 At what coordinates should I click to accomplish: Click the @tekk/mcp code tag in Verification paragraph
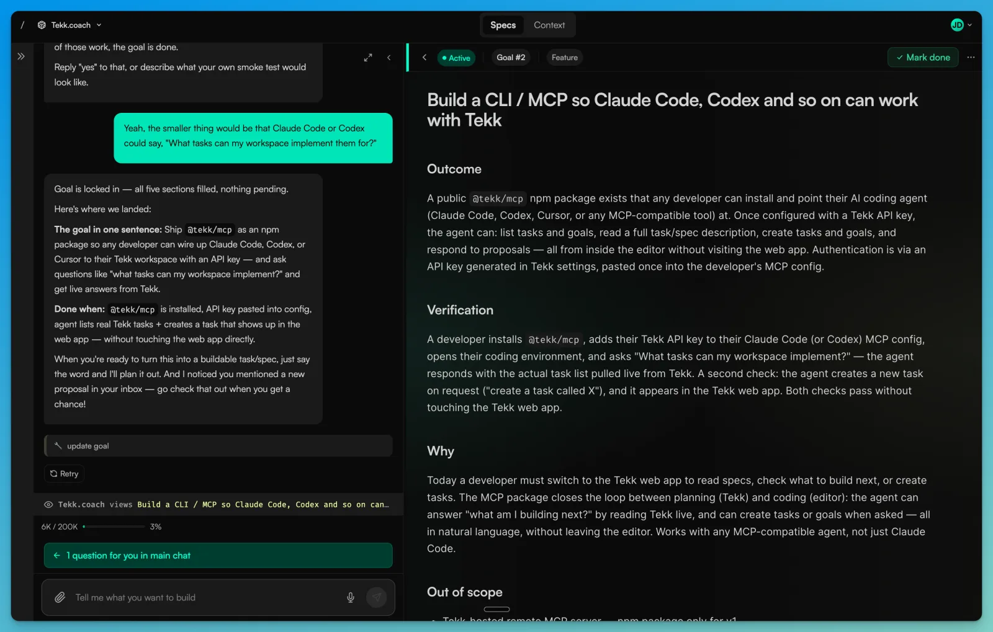554,340
